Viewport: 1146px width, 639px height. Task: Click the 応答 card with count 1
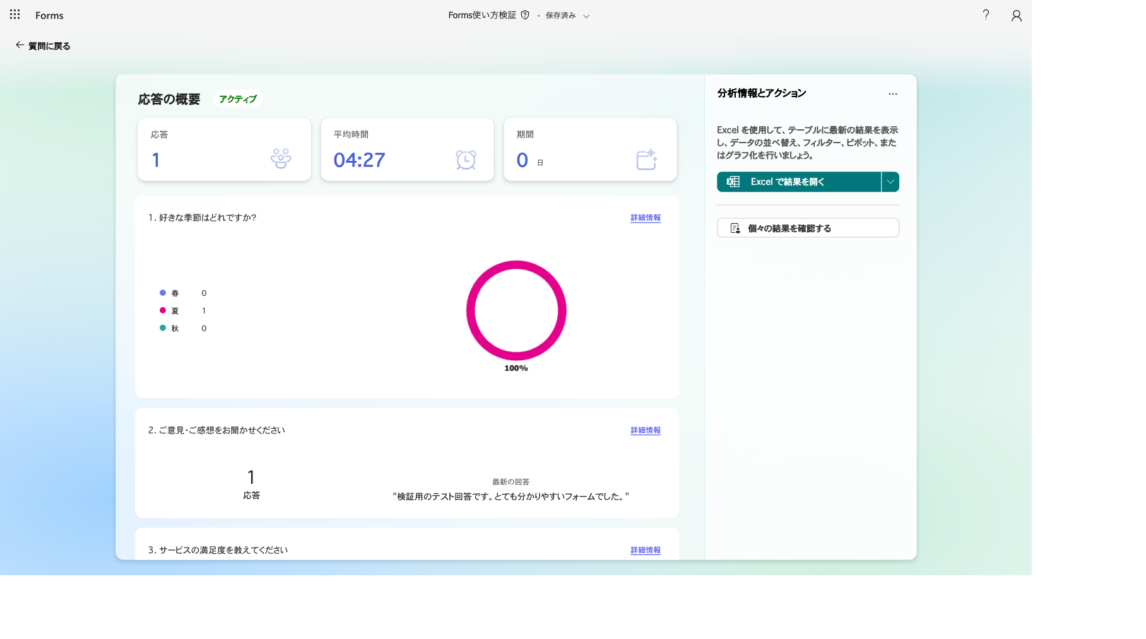[x=225, y=149]
